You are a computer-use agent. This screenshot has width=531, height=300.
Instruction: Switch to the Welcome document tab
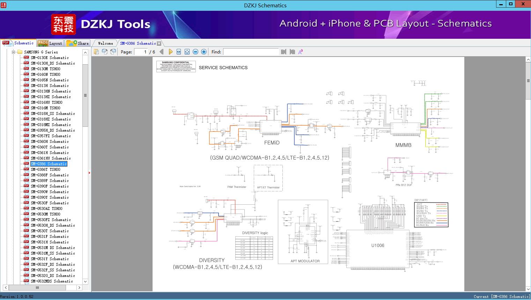105,43
